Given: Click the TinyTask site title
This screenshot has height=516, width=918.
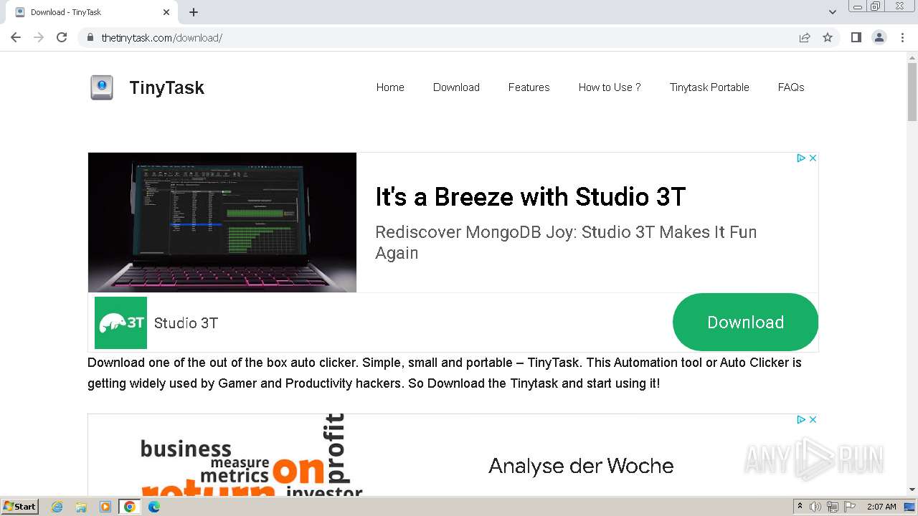Looking at the screenshot, I should click(166, 87).
